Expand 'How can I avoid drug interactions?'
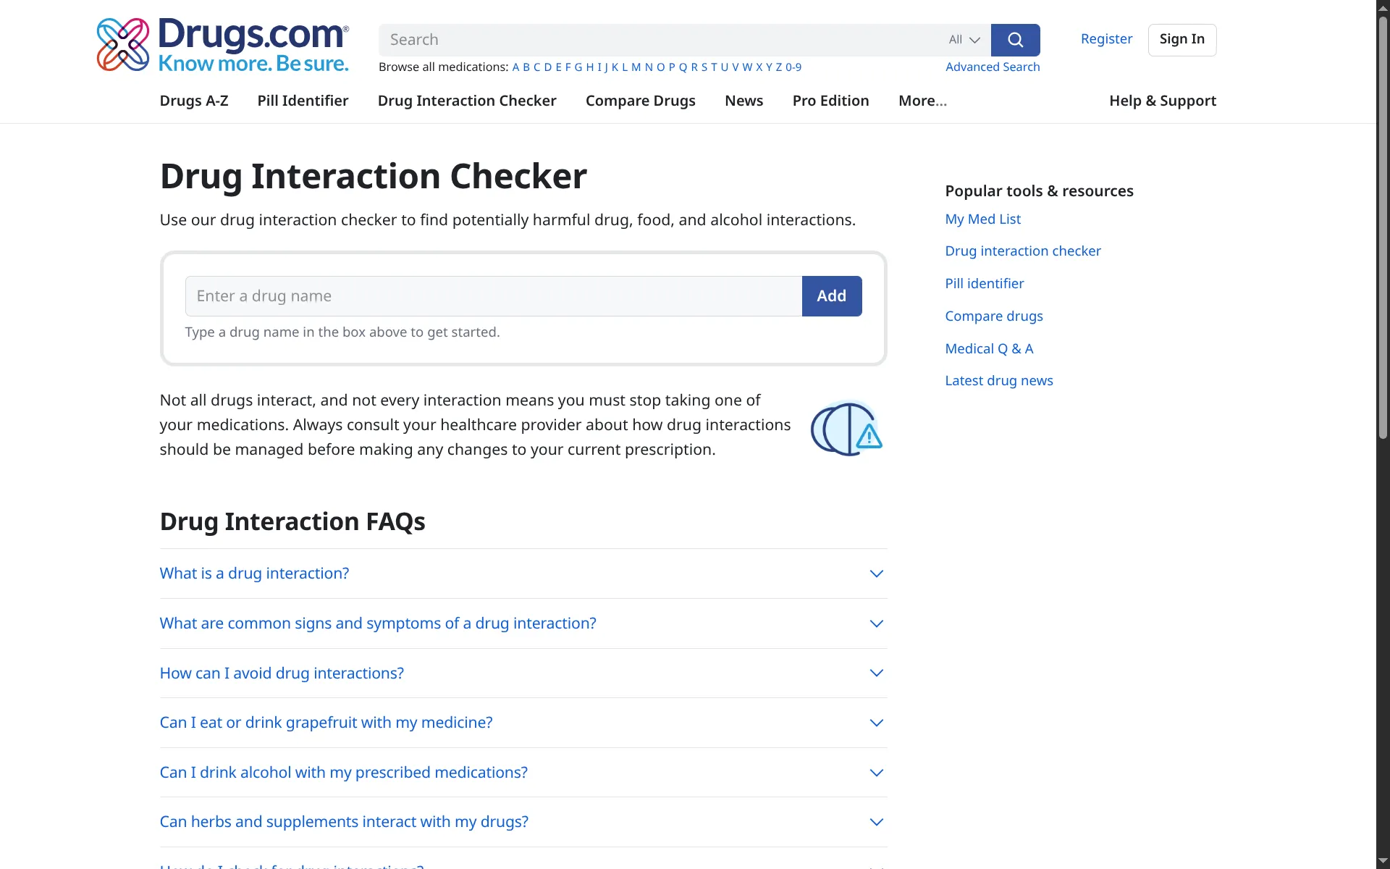Image resolution: width=1390 pixels, height=869 pixels. (x=282, y=673)
